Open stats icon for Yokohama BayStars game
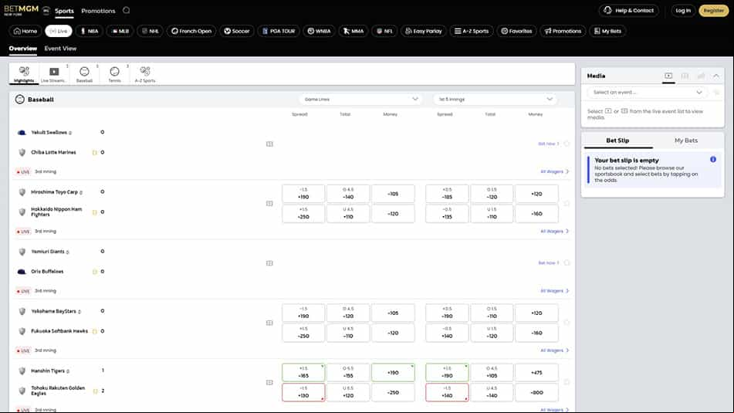Viewport: 734px width, 413px height. (x=269, y=323)
